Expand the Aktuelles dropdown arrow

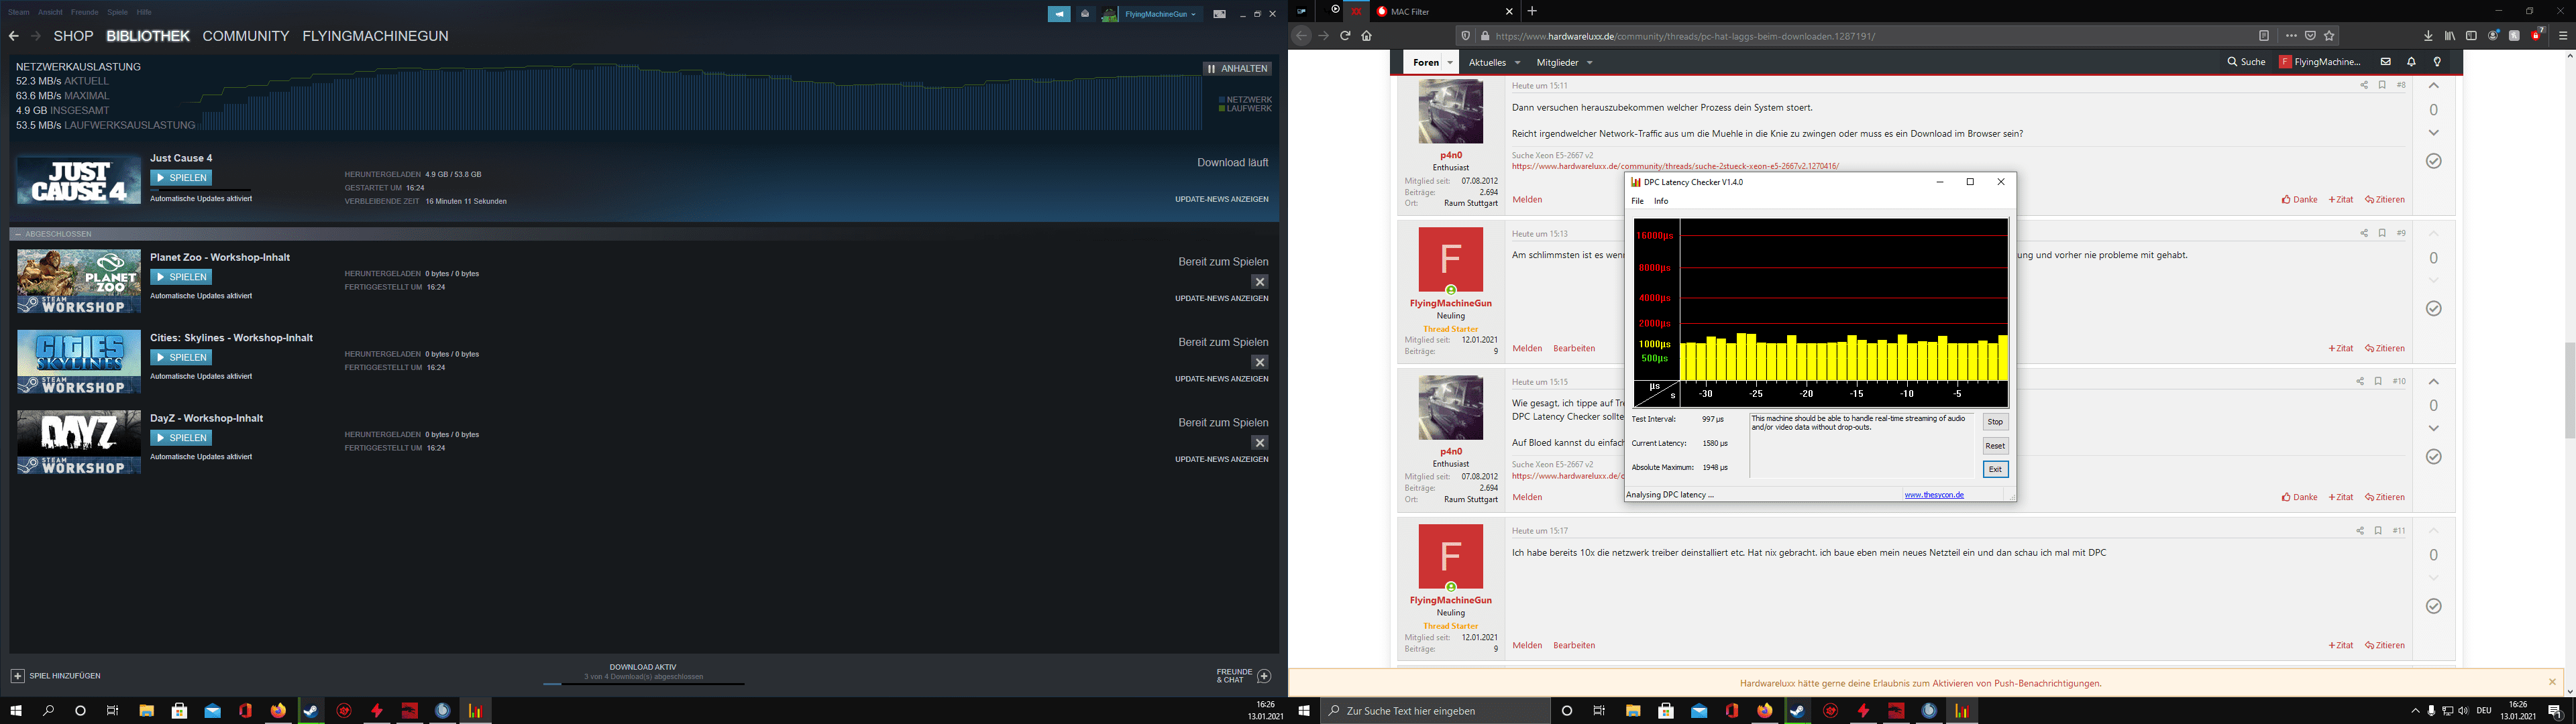(1517, 62)
